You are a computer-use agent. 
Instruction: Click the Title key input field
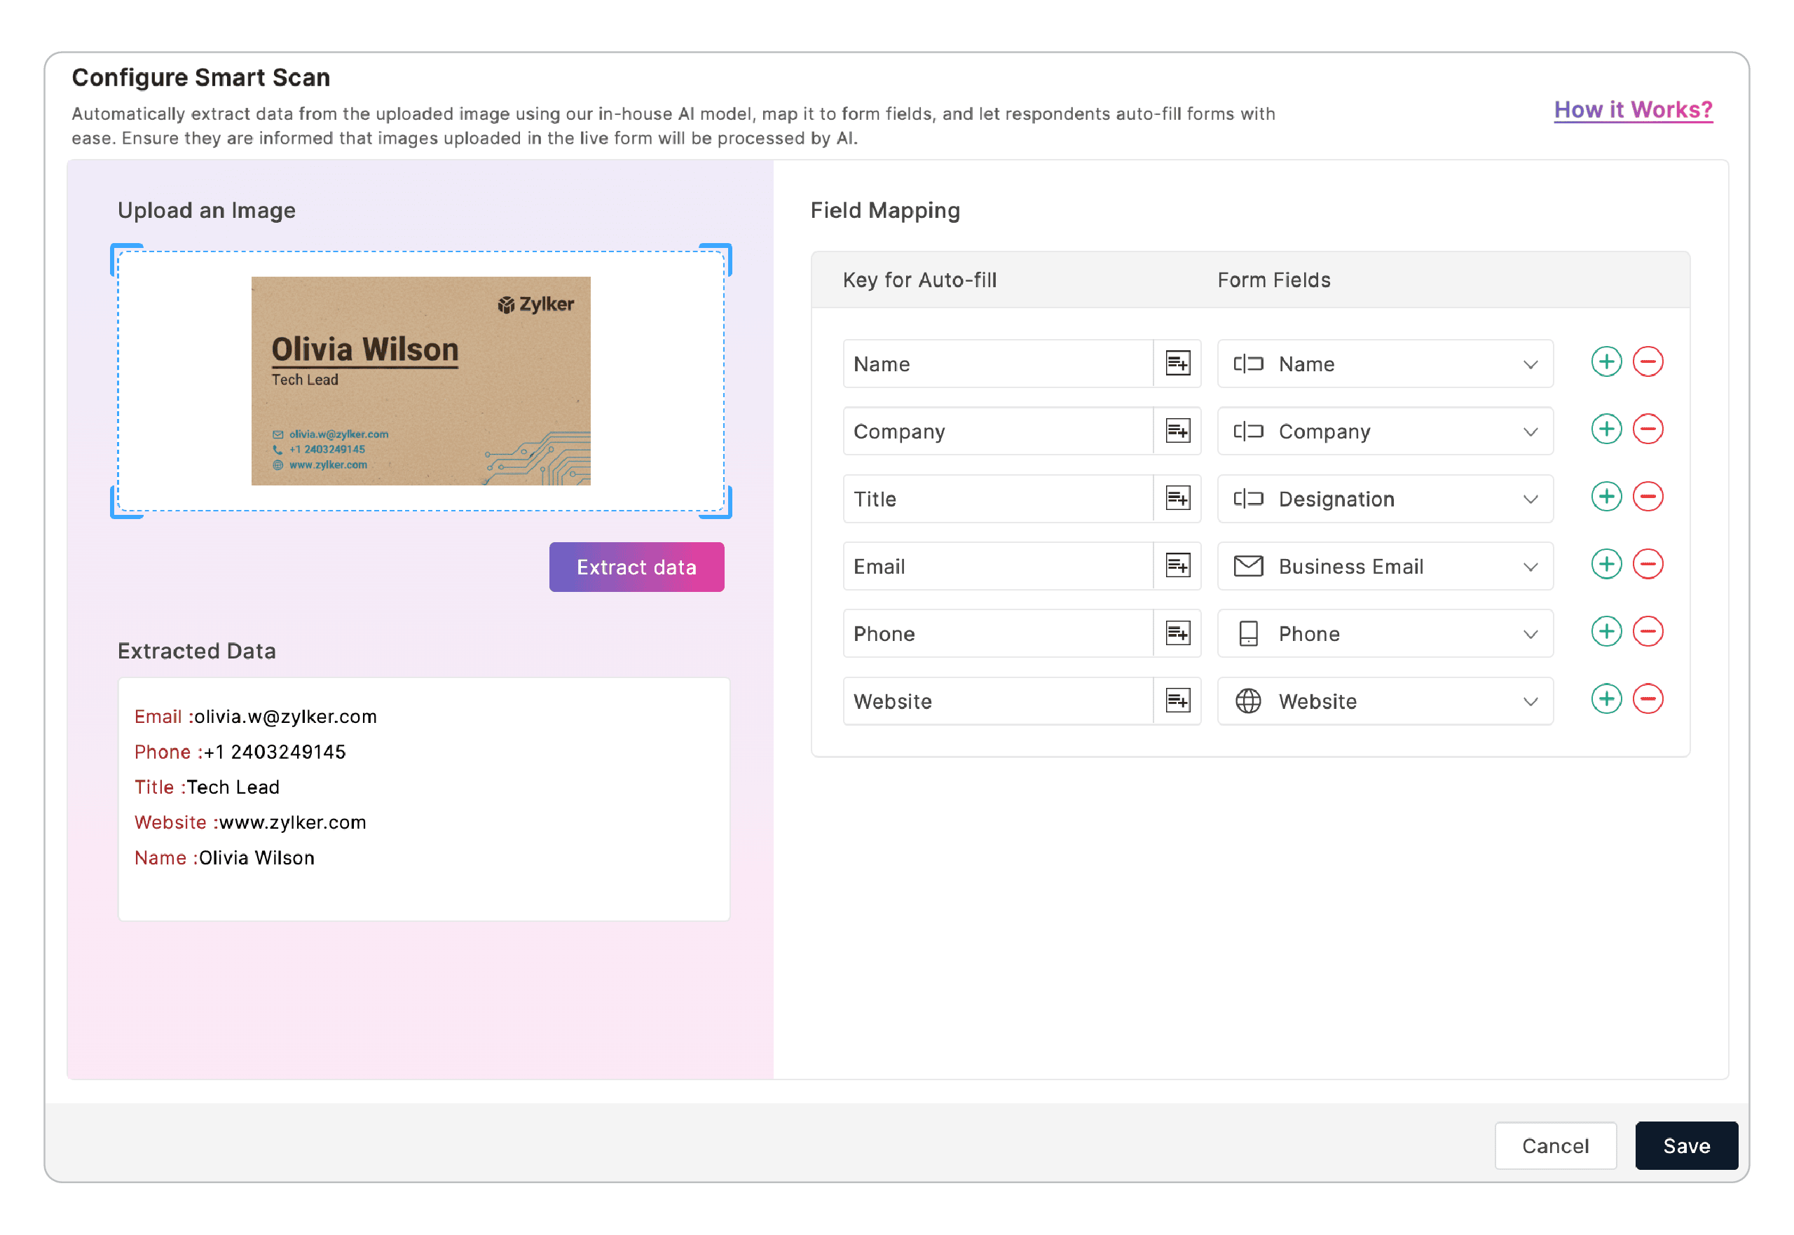click(x=997, y=499)
